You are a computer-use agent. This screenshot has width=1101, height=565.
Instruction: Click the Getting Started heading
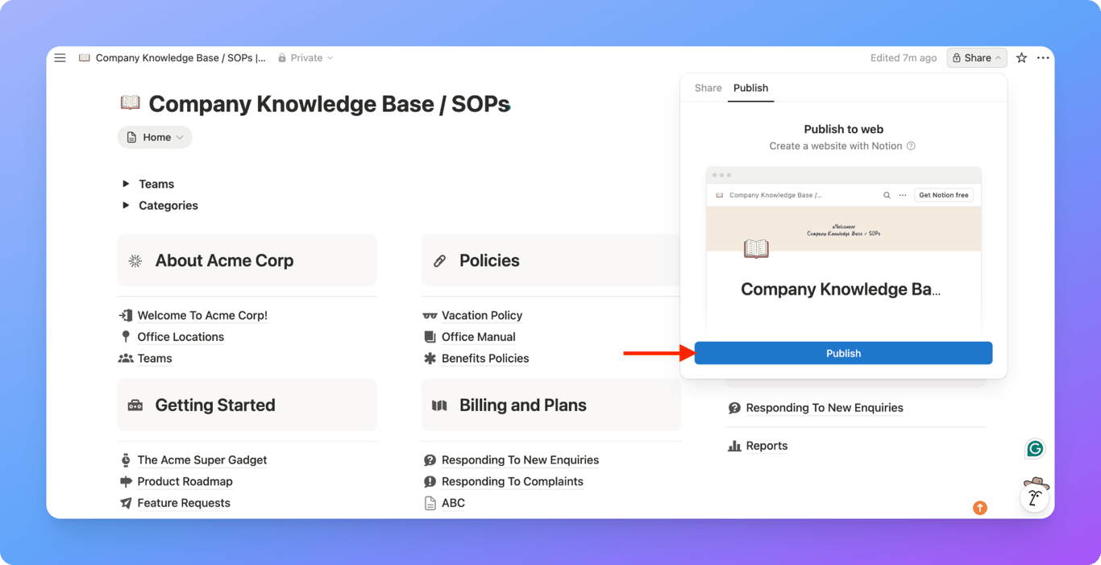[x=215, y=405]
